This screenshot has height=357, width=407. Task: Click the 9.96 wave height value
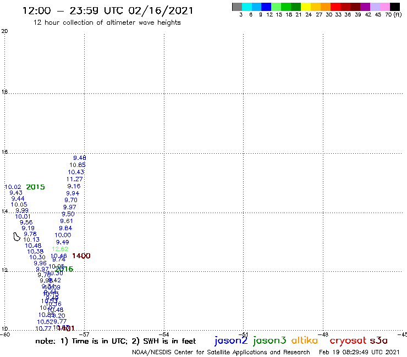40,263
